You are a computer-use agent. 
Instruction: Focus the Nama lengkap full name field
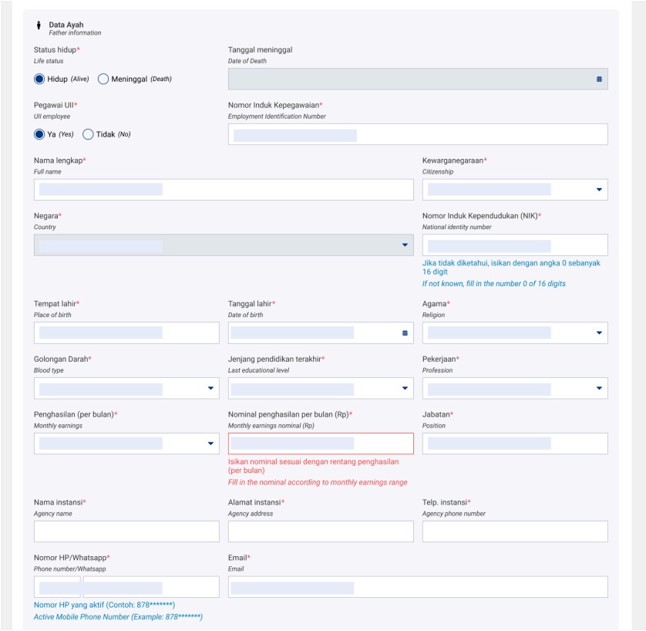click(224, 190)
